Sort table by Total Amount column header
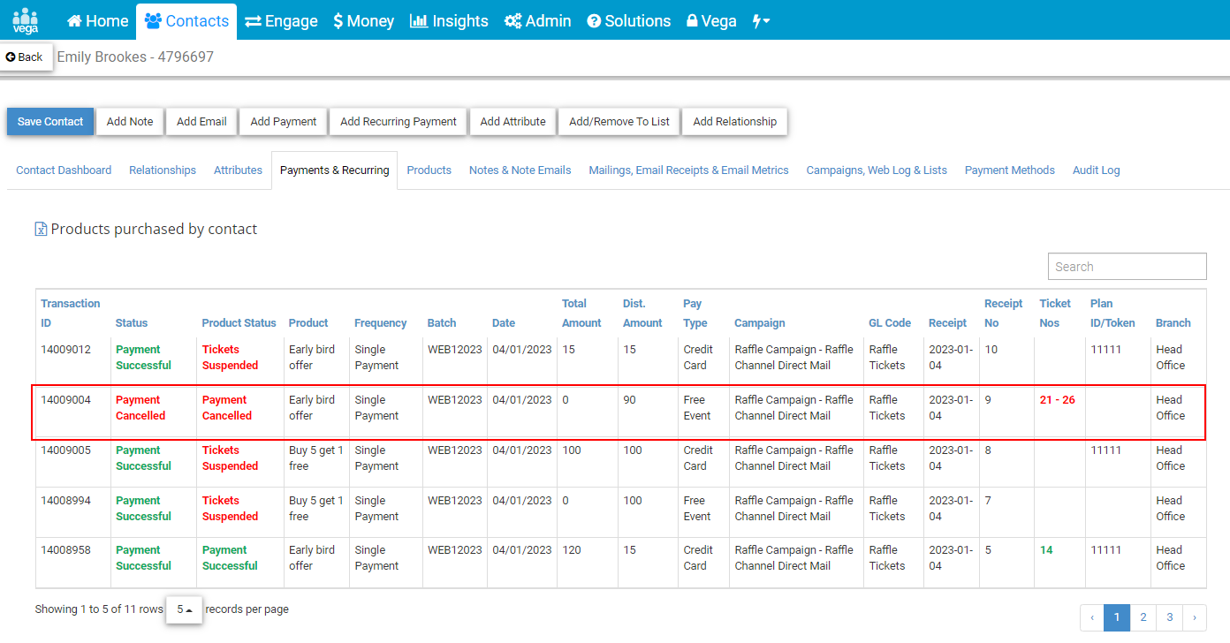The image size is (1230, 643). (x=581, y=314)
